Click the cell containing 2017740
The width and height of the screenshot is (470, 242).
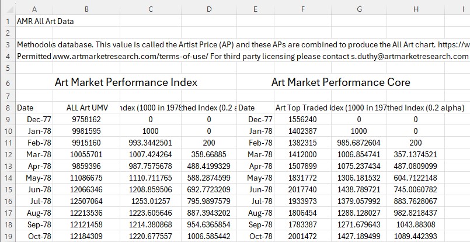coord(302,189)
